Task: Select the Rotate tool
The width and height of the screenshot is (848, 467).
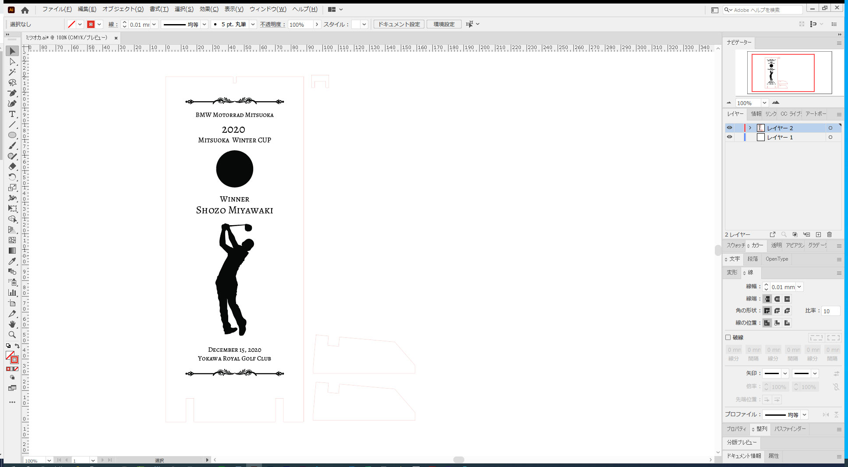Action: point(12,177)
